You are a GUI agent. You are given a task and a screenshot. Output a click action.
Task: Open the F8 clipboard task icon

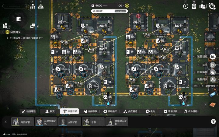194,6
